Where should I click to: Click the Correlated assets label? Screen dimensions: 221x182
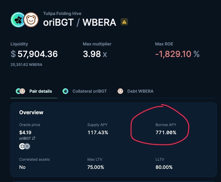[x=34, y=159]
